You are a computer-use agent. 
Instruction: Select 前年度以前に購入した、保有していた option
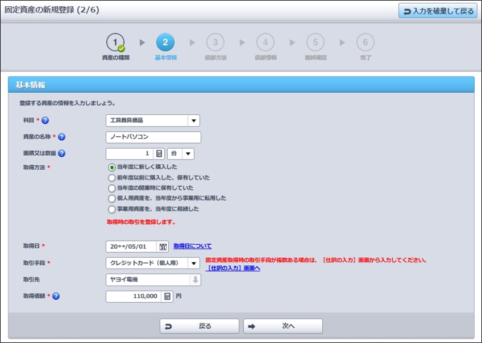coord(112,177)
